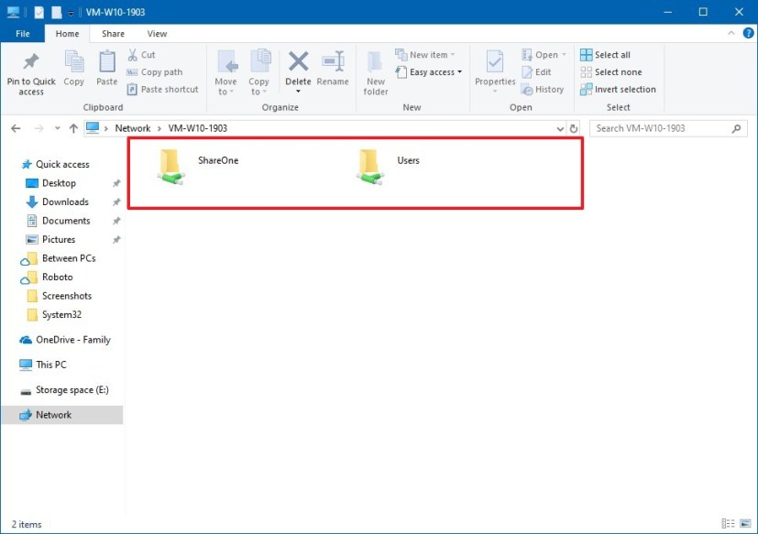Image resolution: width=758 pixels, height=534 pixels.
Task: Click Network in the address bar
Action: [x=133, y=128]
